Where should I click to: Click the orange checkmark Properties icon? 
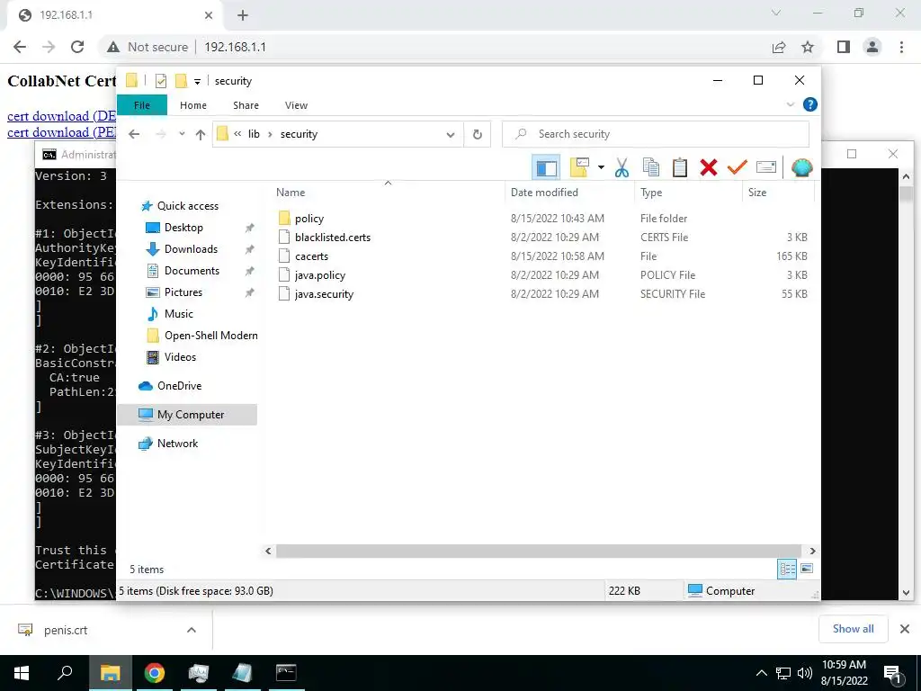point(737,167)
